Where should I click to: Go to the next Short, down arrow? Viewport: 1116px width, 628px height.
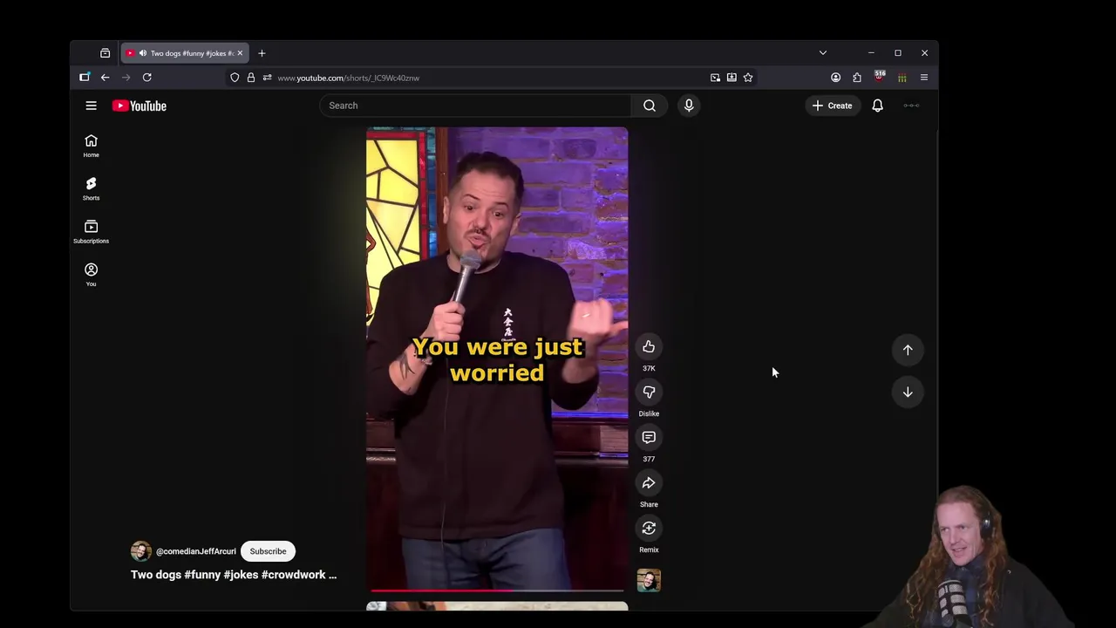coord(908,392)
